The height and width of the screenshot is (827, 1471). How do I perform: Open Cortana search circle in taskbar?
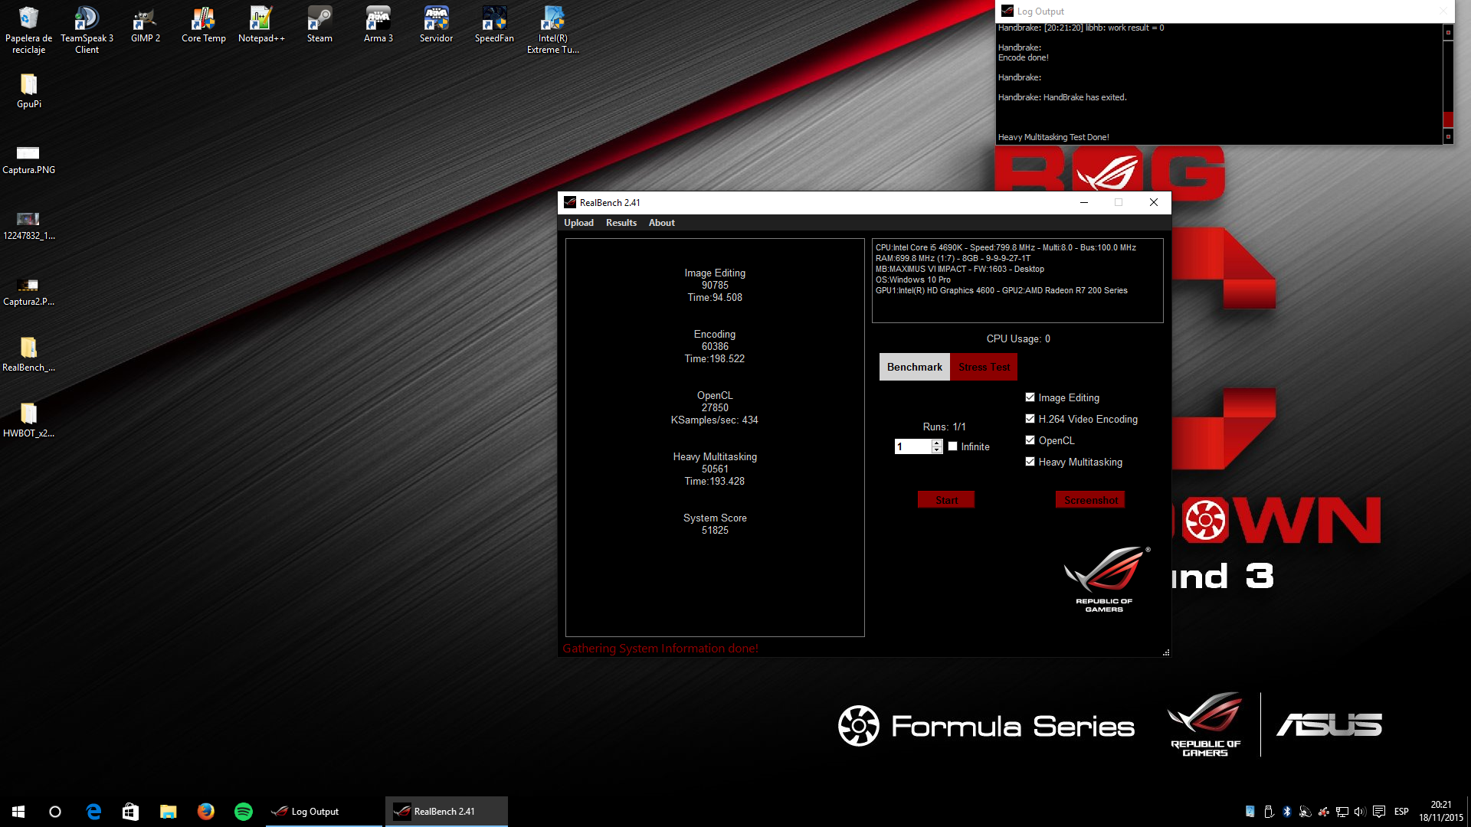coord(55,811)
